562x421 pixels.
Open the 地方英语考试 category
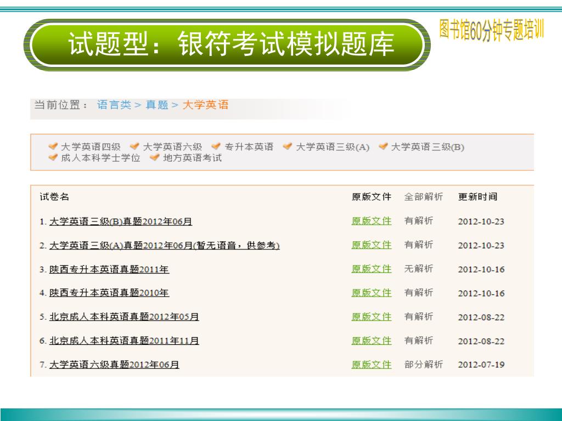pyautogui.click(x=192, y=158)
